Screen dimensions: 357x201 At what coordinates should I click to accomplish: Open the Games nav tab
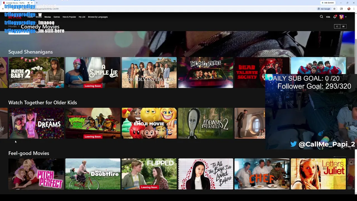click(x=57, y=17)
